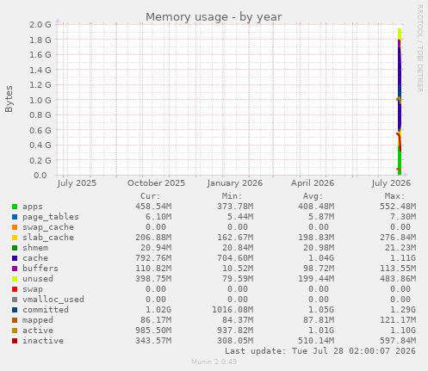Click the '2.0 G' y-axis tick label

tap(40, 24)
